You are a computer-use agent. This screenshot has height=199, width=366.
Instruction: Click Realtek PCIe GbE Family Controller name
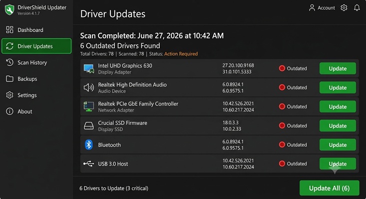click(138, 103)
